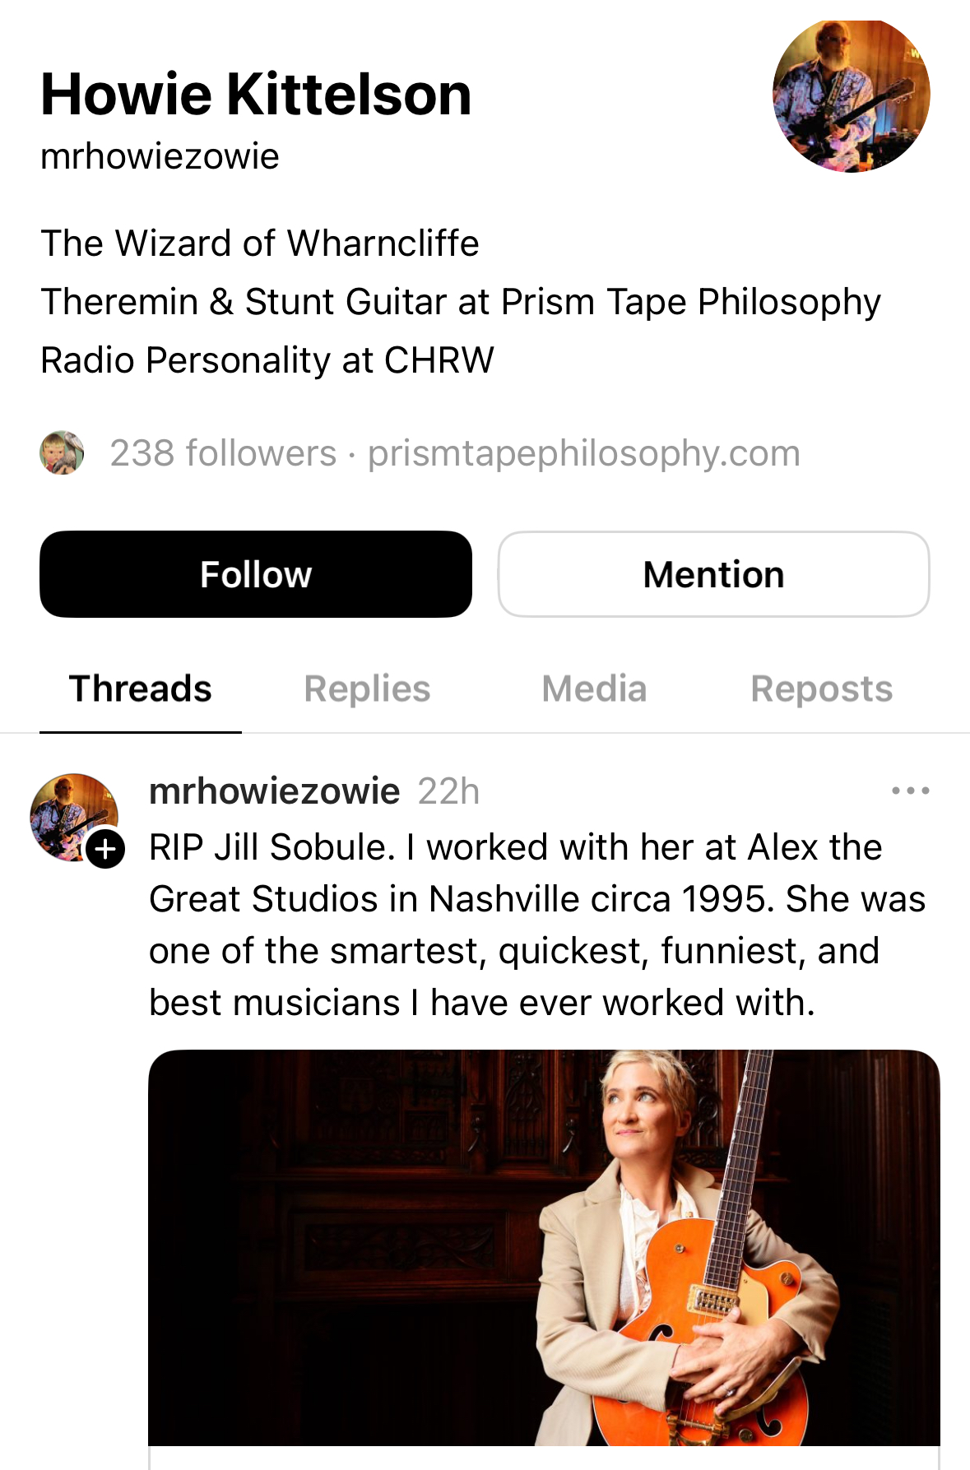Screen dimensions: 970x1470
Task: Tap the Mention button
Action: click(x=713, y=574)
